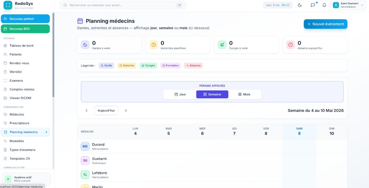Click the Astreinte legend badge
The image size is (369, 188).
[x=127, y=66]
